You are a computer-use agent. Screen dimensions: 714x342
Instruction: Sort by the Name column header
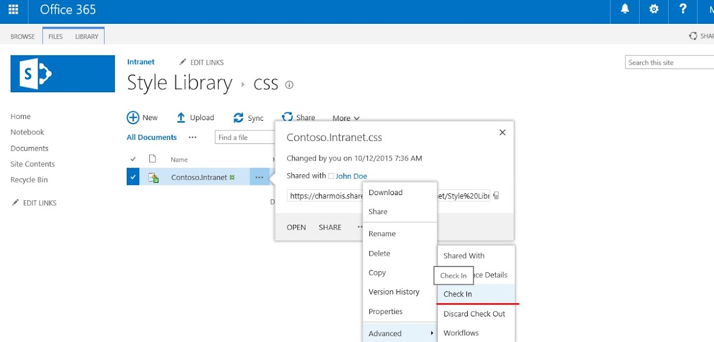click(179, 159)
